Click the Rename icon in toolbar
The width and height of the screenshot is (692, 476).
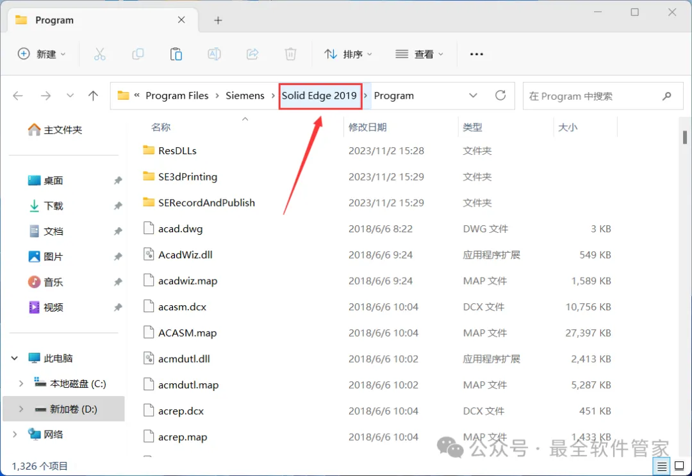pos(214,54)
